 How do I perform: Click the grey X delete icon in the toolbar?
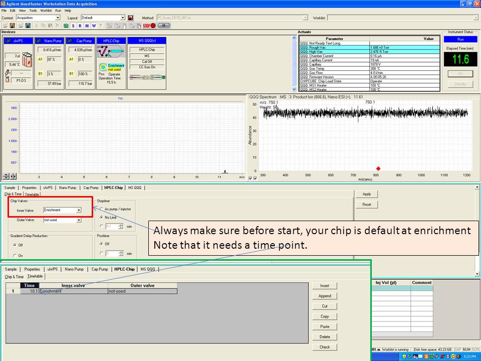57,26
